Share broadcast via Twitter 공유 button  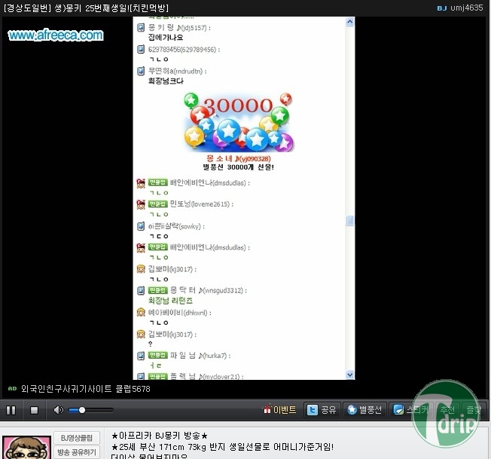point(322,410)
